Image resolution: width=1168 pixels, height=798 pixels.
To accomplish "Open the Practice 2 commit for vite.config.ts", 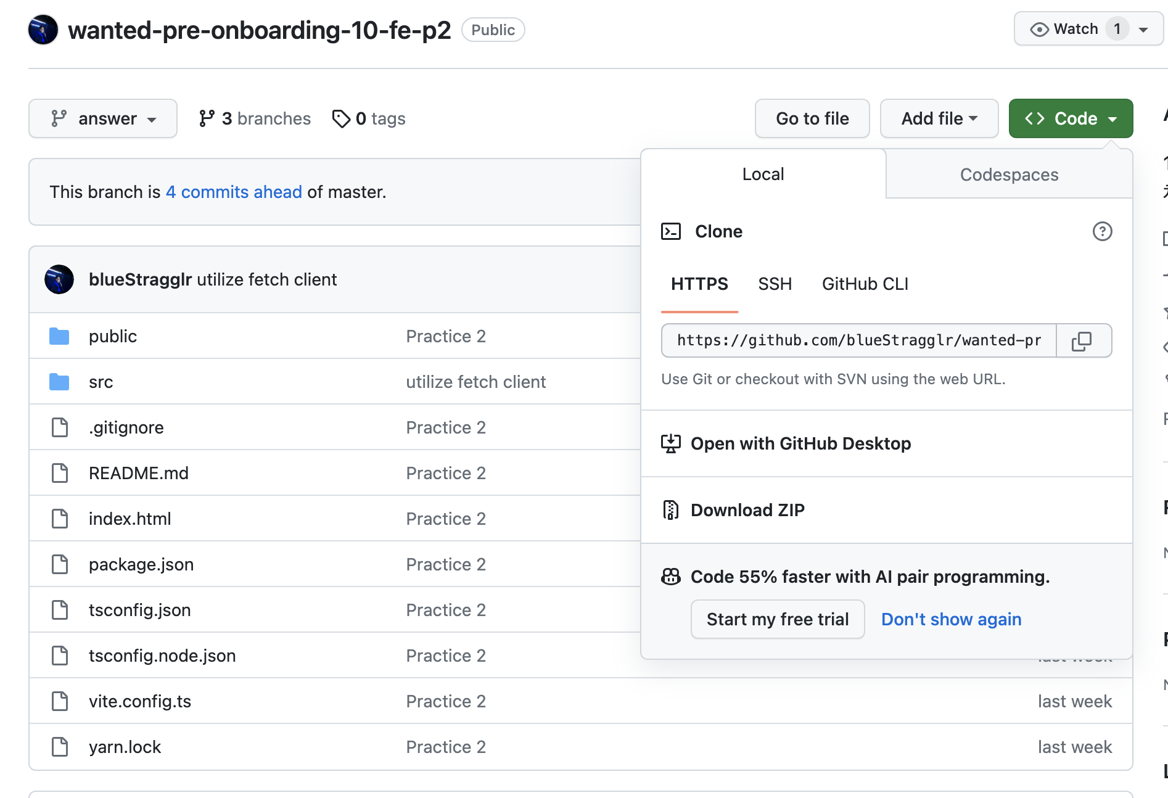I will 446,701.
